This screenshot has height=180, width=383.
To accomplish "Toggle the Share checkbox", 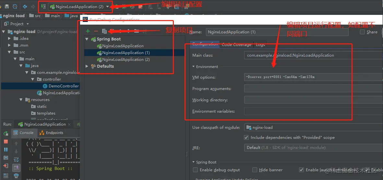I will [x=363, y=32].
